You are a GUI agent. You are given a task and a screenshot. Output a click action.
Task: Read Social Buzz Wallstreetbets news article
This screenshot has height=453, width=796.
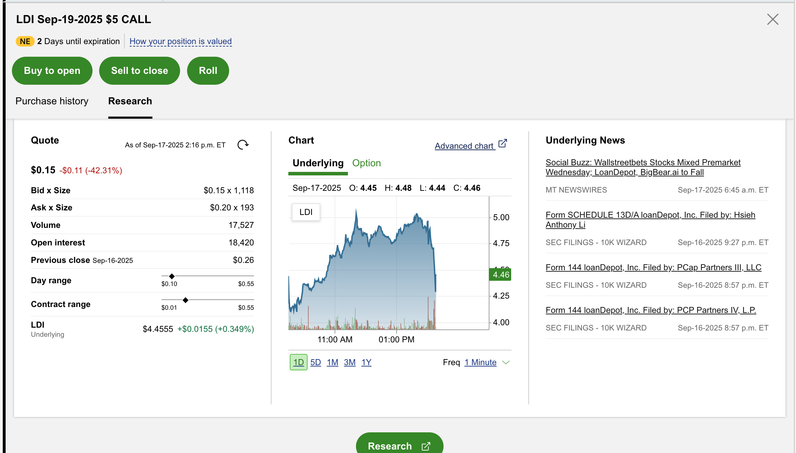pos(643,167)
